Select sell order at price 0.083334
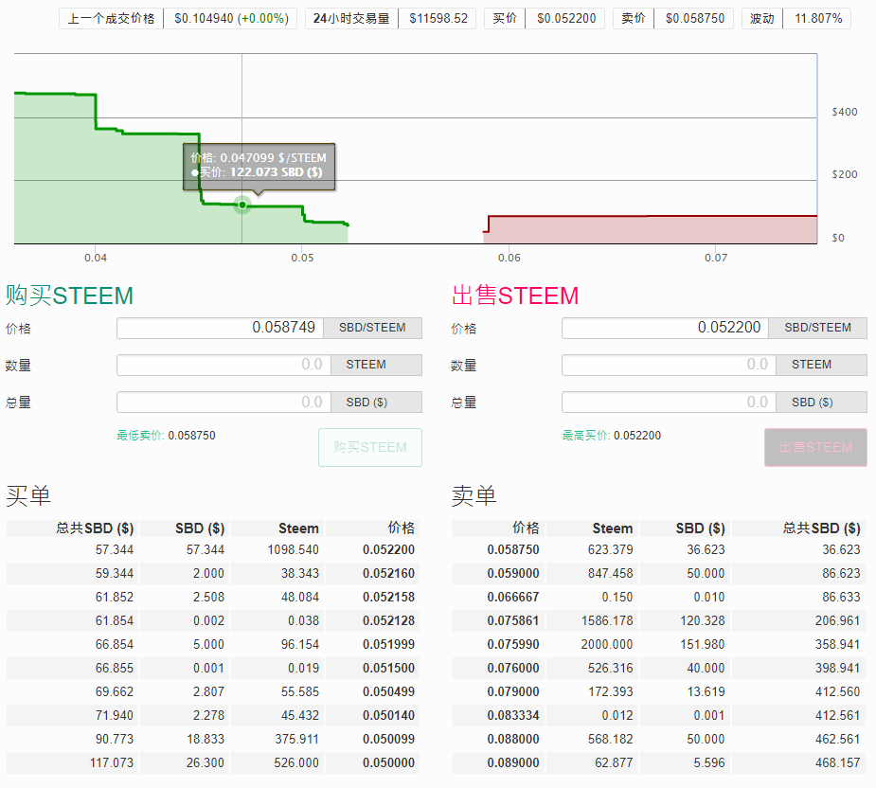Screen dimensions: 876x788 [659, 715]
